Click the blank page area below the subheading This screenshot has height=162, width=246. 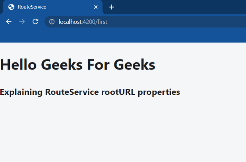[x=123, y=130]
